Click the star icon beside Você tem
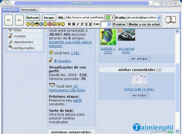 click(x=51, y=52)
